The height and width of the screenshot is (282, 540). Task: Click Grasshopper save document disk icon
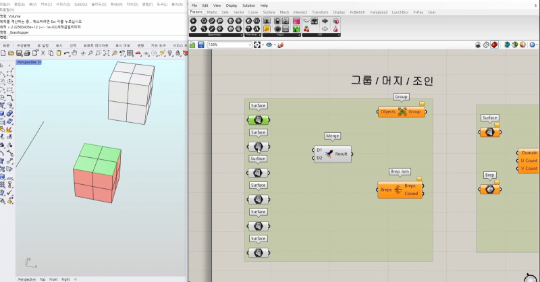click(200, 45)
